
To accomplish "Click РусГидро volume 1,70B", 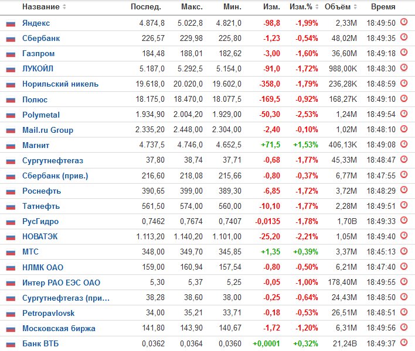I will tap(347, 221).
